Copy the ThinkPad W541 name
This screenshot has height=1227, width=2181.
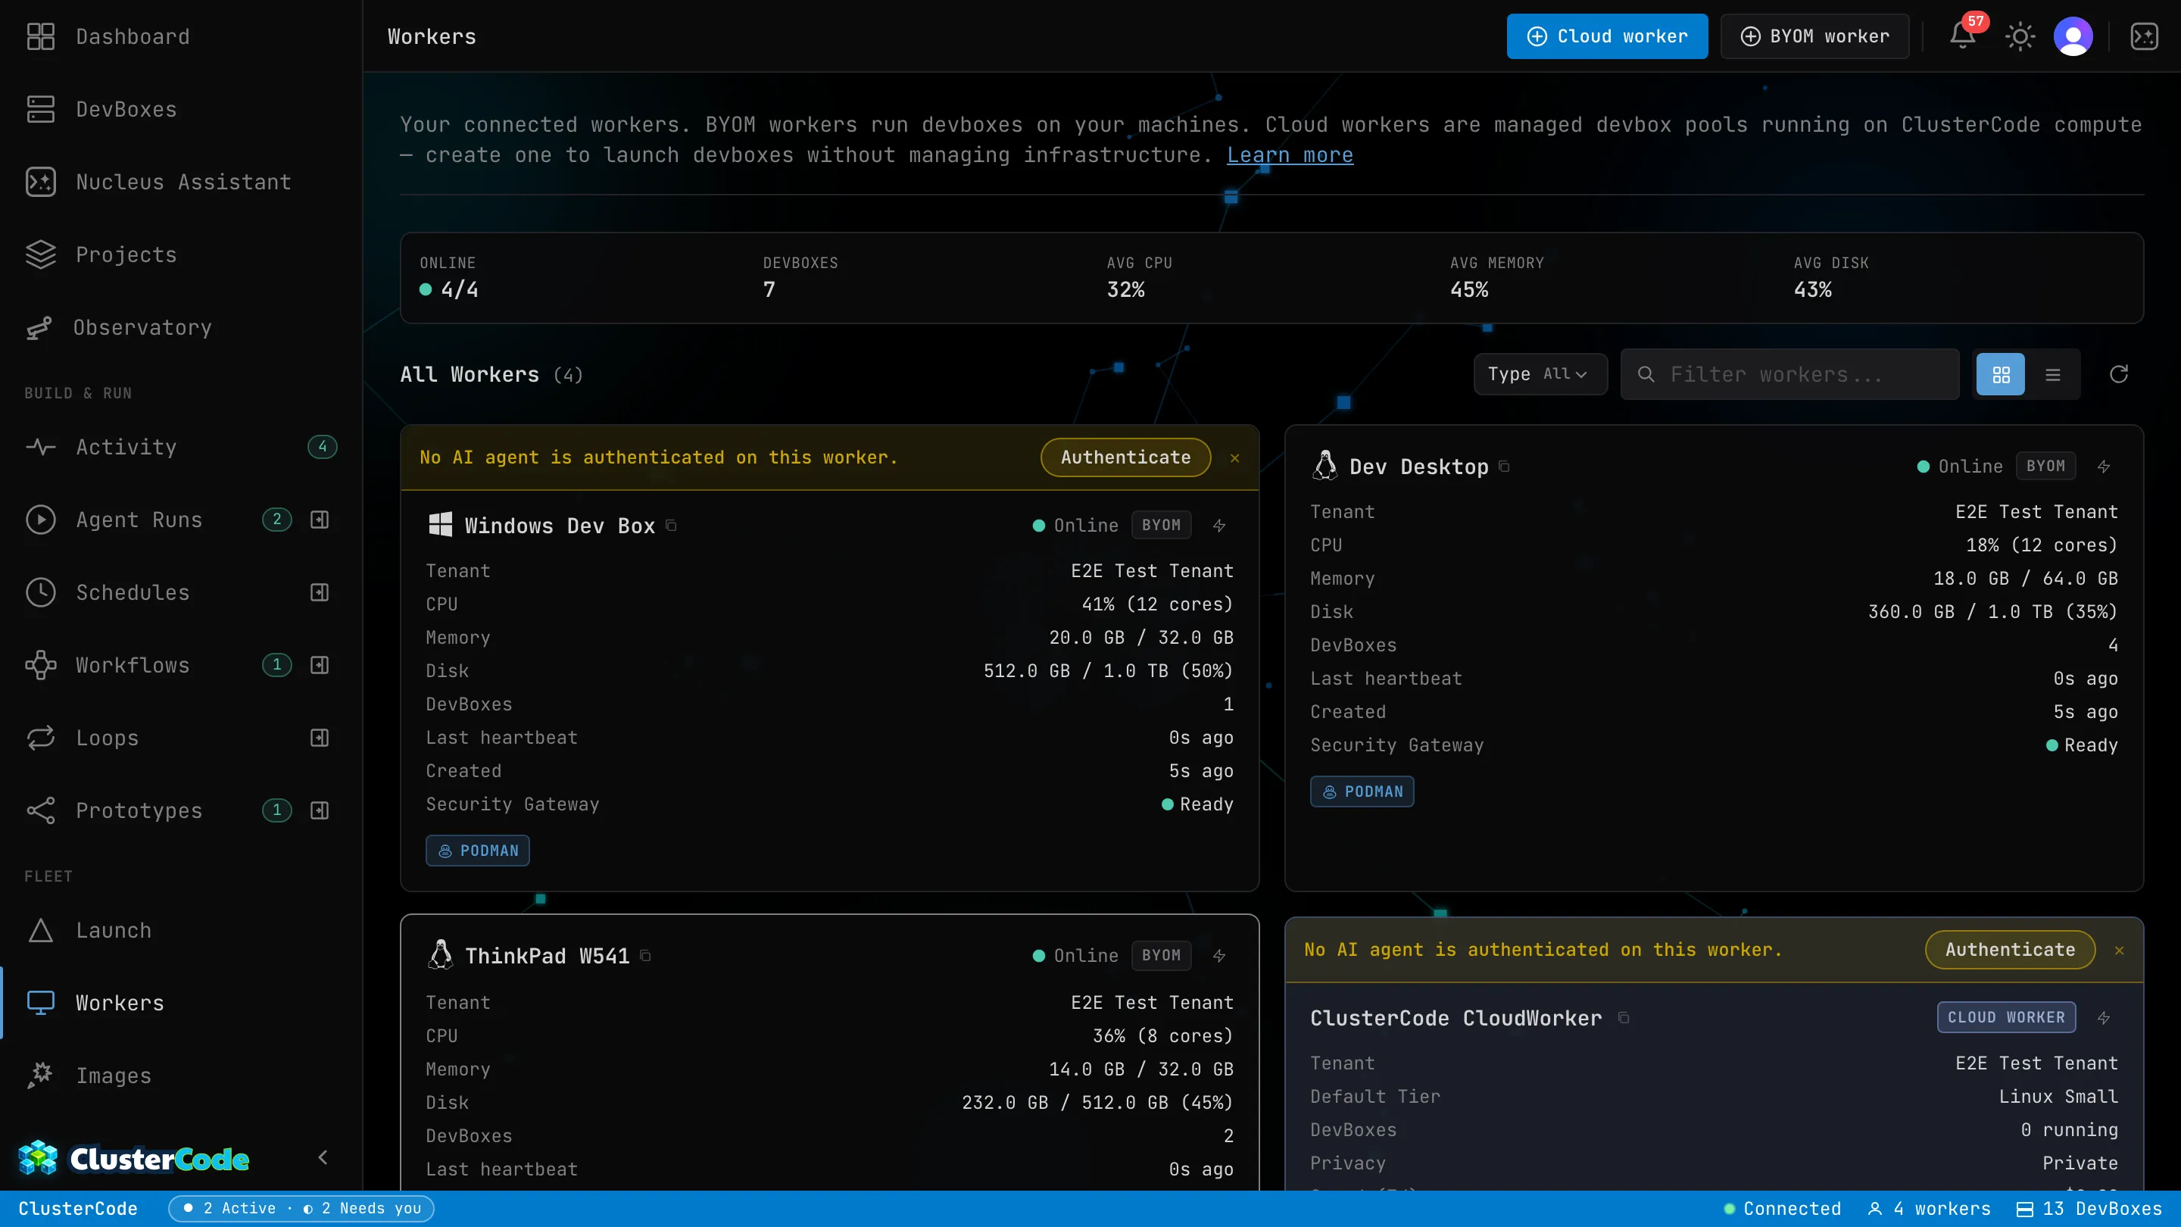coord(645,956)
